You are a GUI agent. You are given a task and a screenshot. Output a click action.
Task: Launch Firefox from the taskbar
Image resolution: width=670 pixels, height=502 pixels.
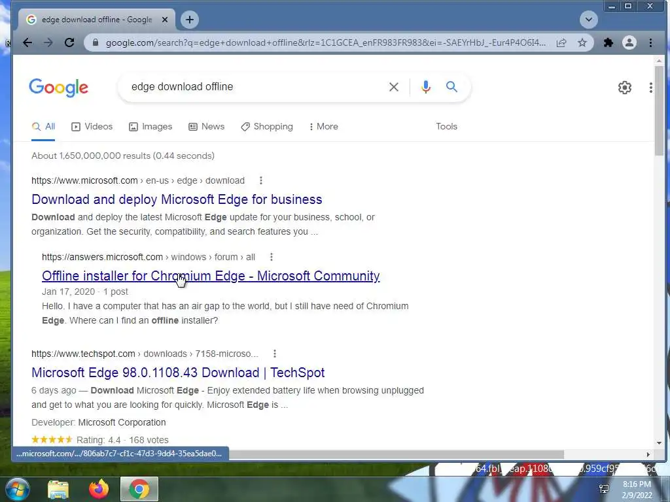click(99, 489)
